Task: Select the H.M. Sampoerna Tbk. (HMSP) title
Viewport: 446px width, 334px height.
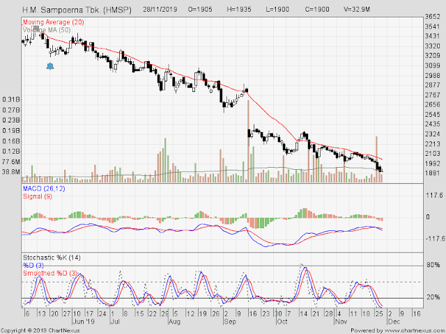Action: click(x=77, y=10)
